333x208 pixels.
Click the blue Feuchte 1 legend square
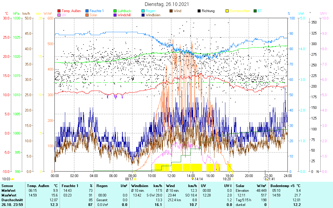tap(87, 11)
